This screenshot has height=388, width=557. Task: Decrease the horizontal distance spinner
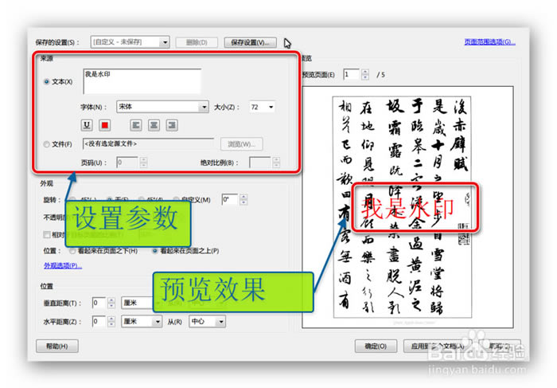coord(111,324)
